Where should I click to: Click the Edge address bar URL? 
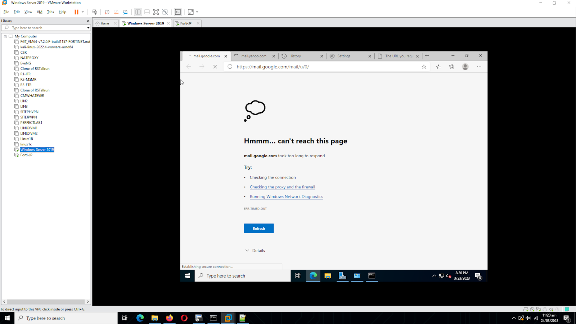coord(273,67)
